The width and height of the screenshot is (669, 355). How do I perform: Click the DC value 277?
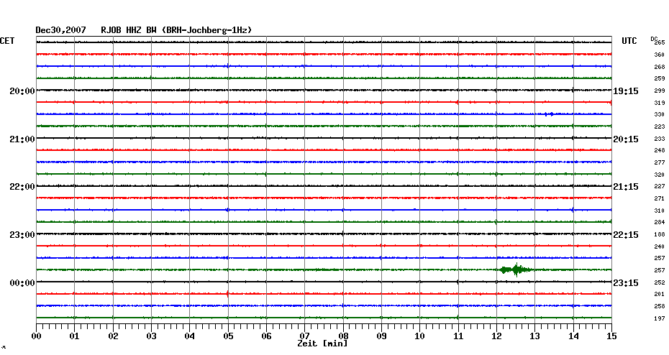[x=660, y=162]
